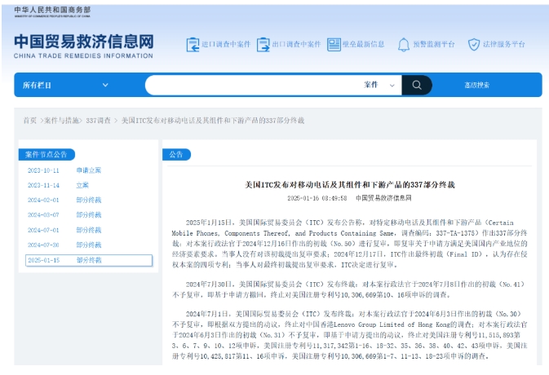Open 进口调查中案件 link

[226, 44]
